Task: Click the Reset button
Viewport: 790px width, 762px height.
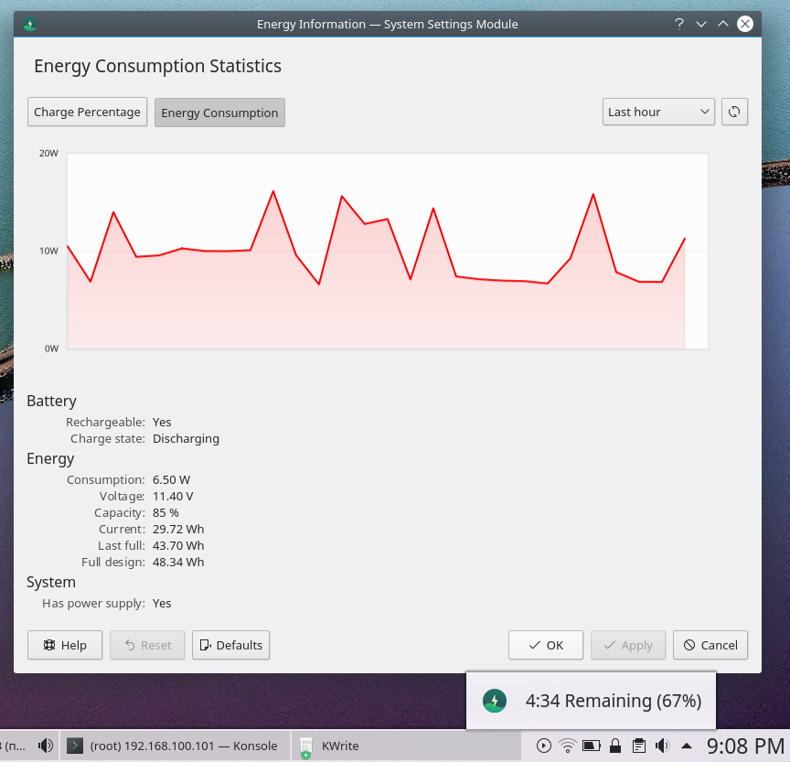Action: click(147, 645)
